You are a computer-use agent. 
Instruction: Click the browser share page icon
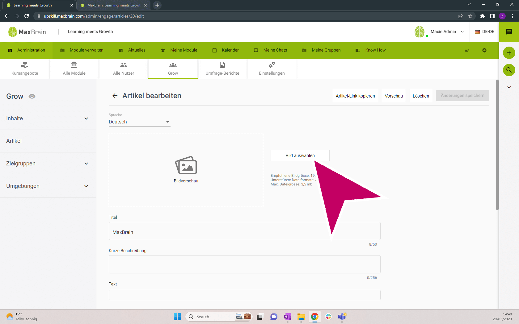tap(460, 16)
